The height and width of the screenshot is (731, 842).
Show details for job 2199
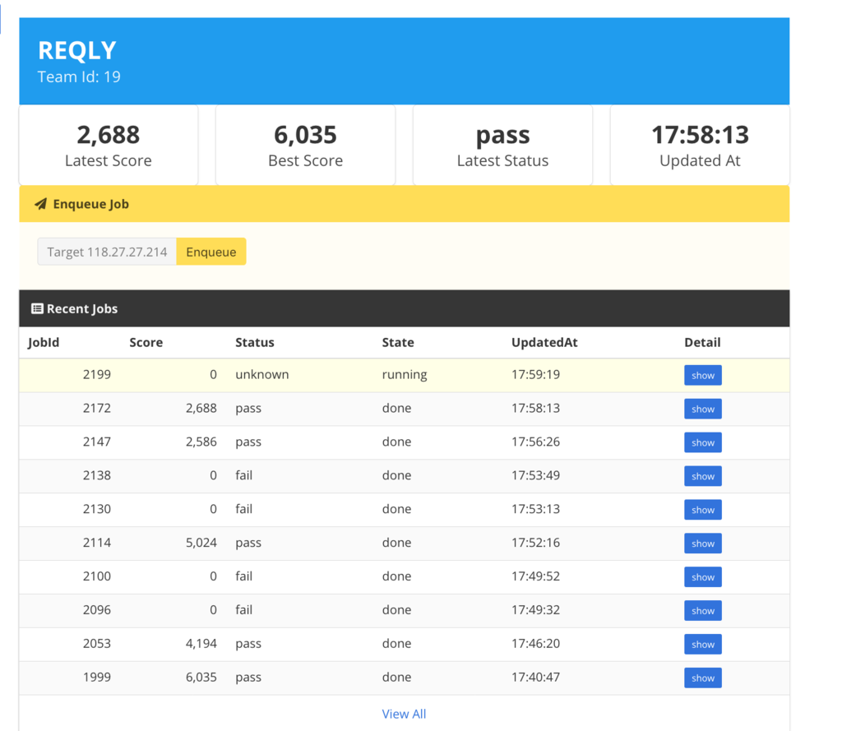pyautogui.click(x=702, y=376)
